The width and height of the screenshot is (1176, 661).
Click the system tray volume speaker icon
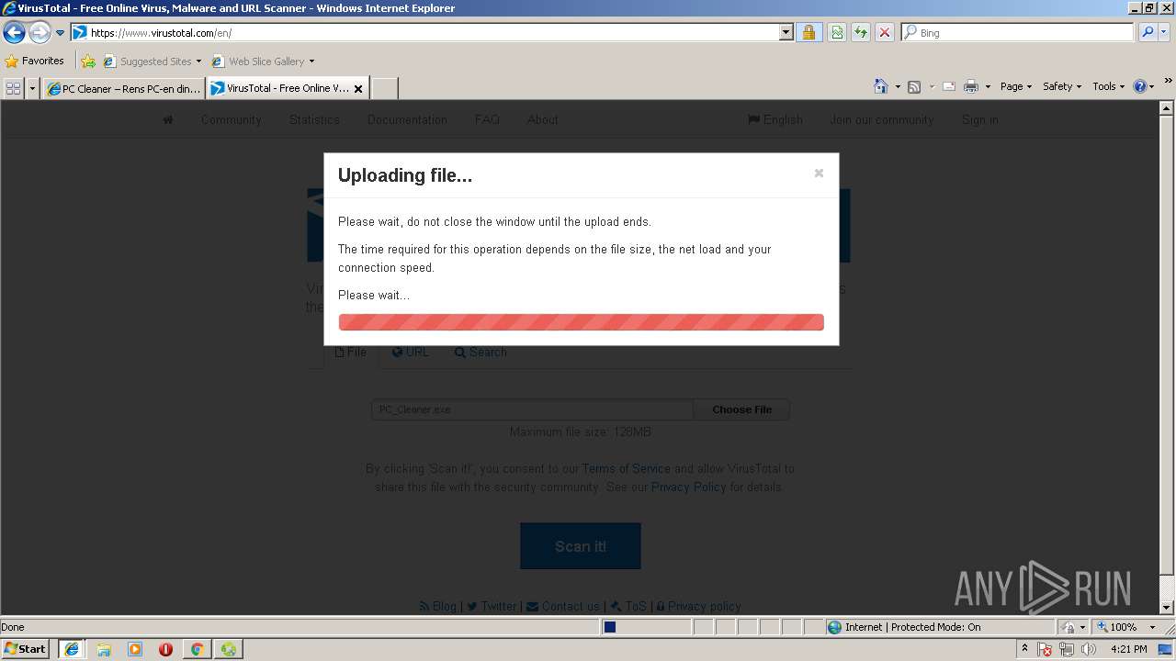pos(1088,649)
